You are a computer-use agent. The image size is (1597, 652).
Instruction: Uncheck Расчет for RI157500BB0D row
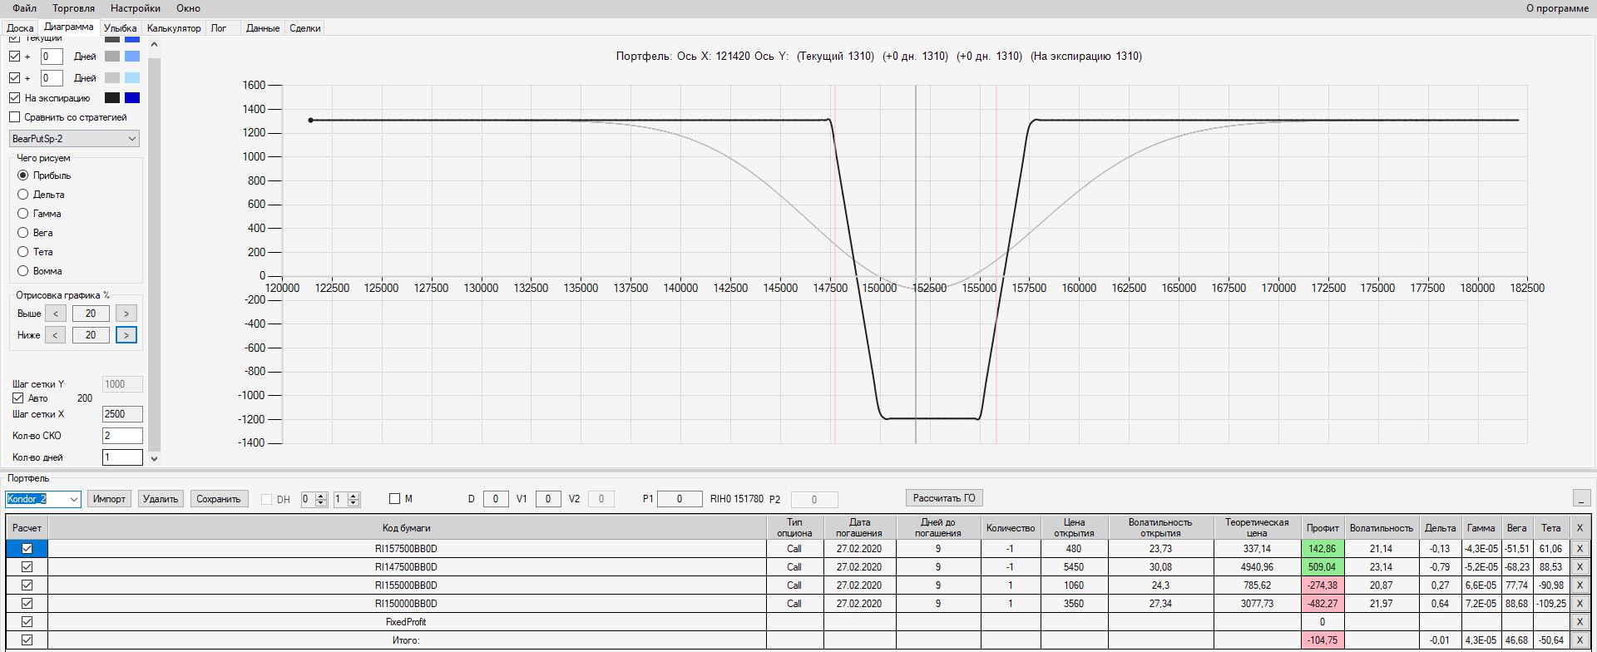27,549
